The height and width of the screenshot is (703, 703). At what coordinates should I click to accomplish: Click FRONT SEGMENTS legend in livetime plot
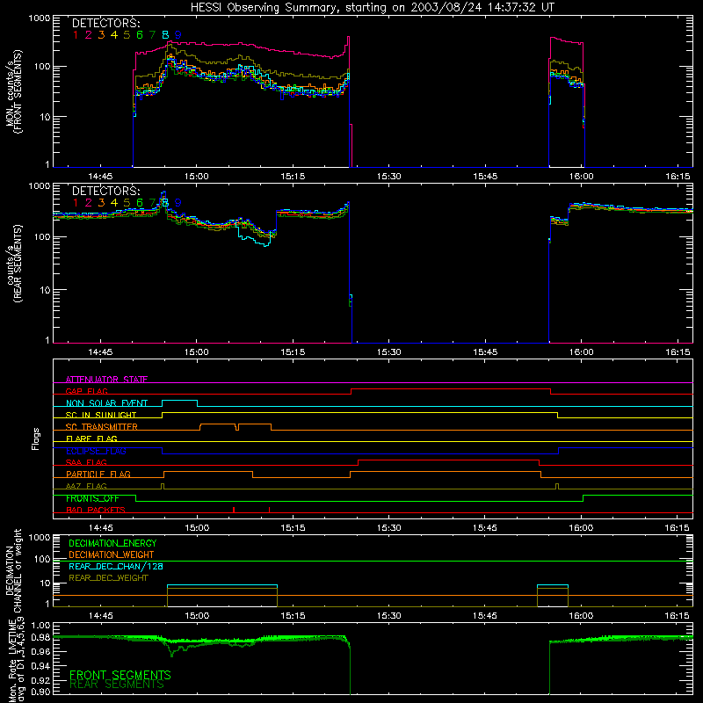click(120, 675)
